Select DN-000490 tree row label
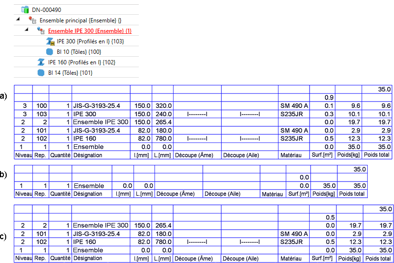The width and height of the screenshot is (394, 263). tap(46, 10)
